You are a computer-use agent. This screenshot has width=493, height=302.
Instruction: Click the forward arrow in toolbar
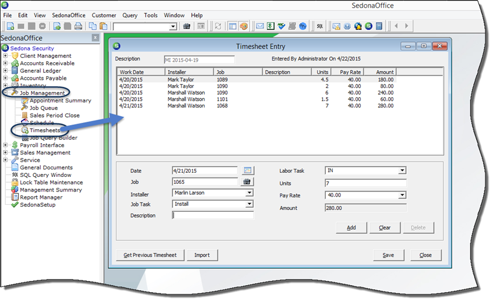(x=407, y=26)
